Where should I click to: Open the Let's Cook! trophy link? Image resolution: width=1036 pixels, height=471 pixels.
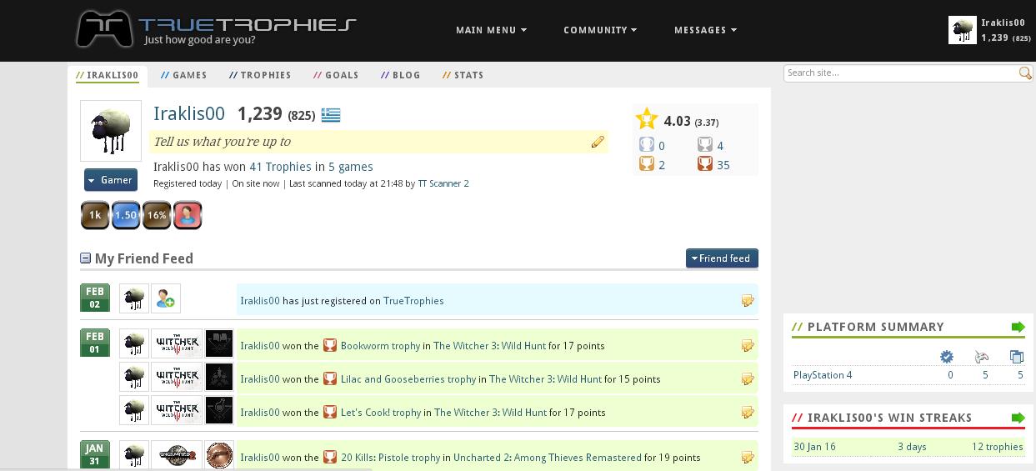(x=381, y=413)
